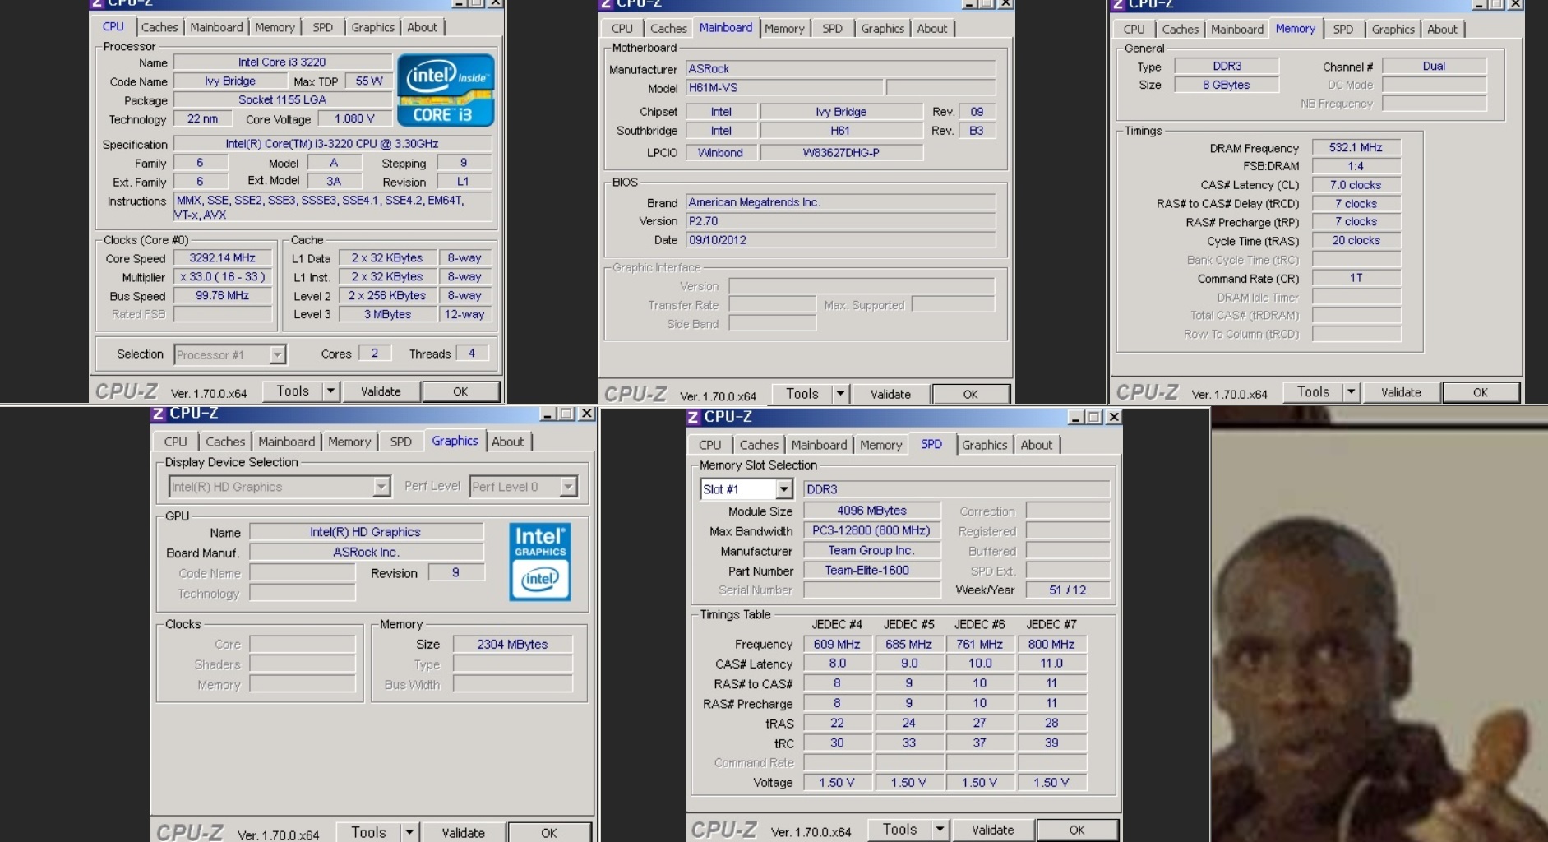Maximize the CPU-Z window showing Graphics tab
Viewport: 1548px width, 842px height.
pyautogui.click(x=566, y=414)
